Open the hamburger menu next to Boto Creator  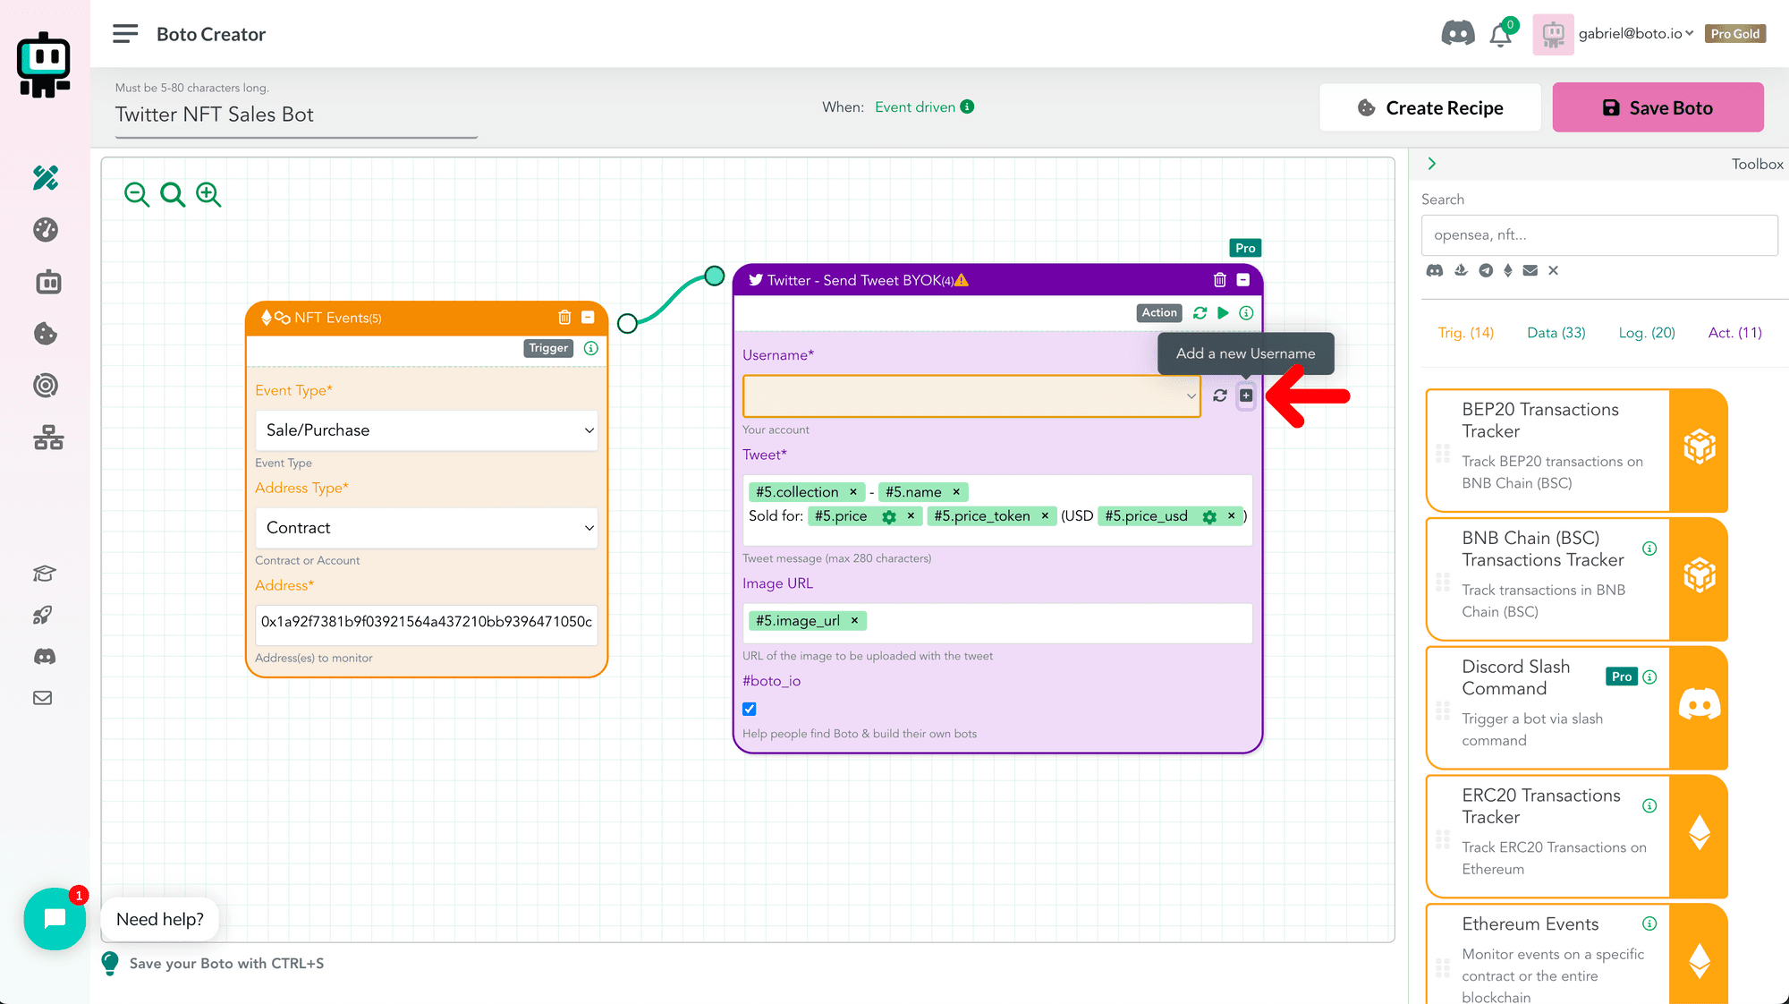point(125,34)
